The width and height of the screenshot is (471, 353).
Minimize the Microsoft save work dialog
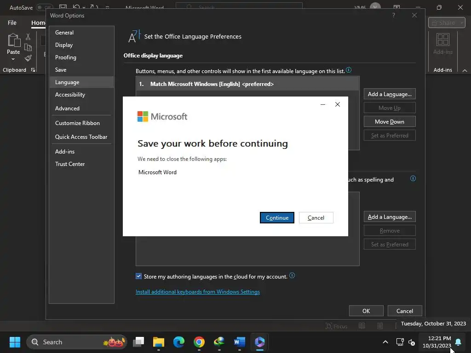(x=322, y=104)
